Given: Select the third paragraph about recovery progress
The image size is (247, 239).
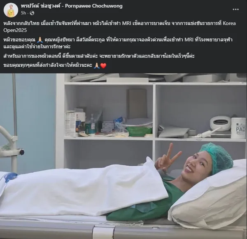Looking at the screenshot, I should pyautogui.click(x=99, y=56).
